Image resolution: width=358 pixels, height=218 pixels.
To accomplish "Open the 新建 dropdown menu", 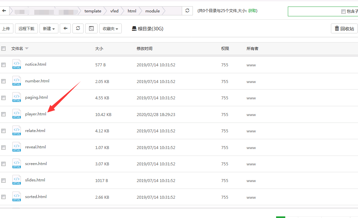I will pos(48,28).
